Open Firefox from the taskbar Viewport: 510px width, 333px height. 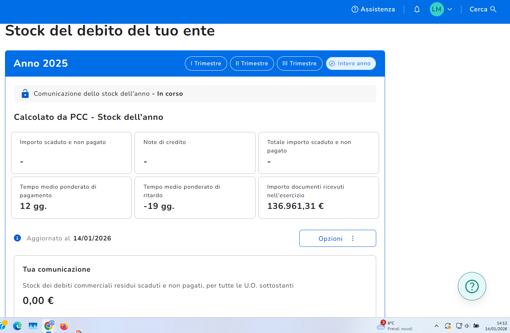[64, 326]
